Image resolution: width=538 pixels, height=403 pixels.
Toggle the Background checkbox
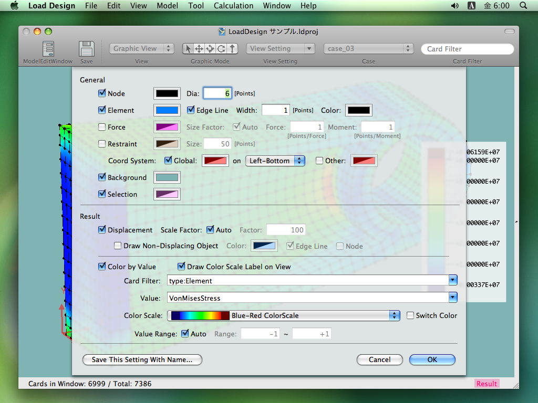(102, 177)
